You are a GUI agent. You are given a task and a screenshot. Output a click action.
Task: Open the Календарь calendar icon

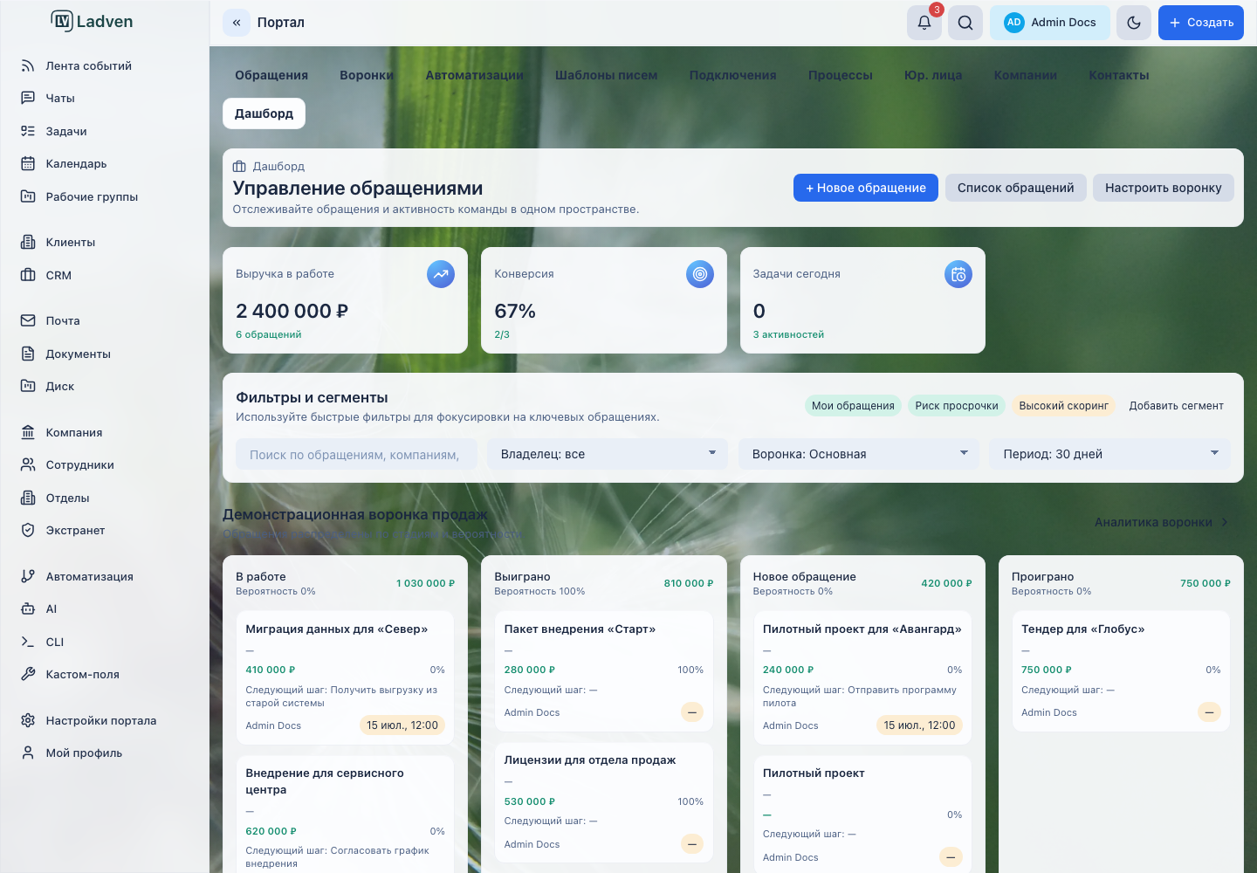(x=28, y=163)
